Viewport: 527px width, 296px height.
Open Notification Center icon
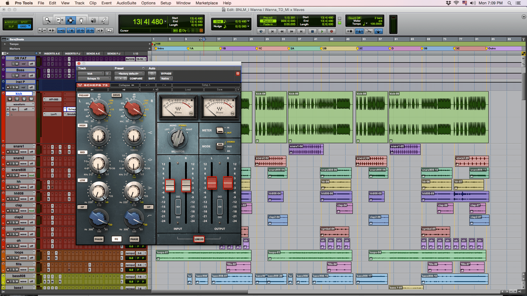[x=518, y=3]
